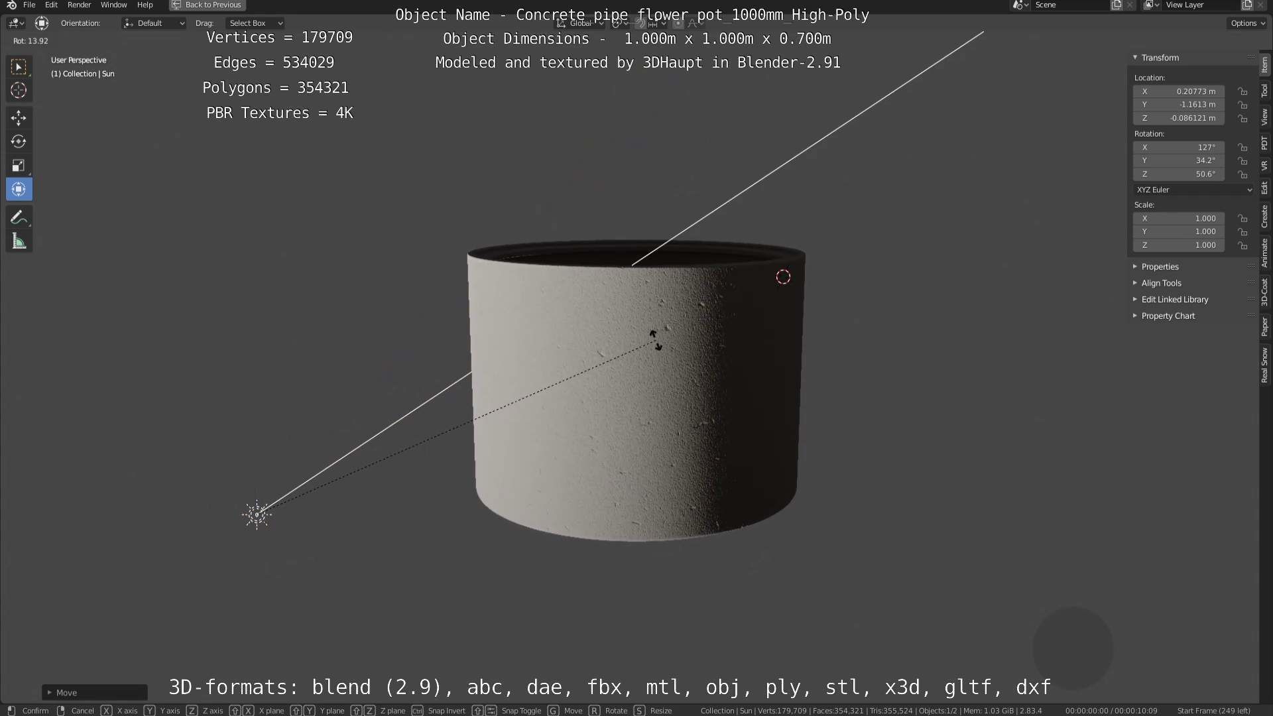The width and height of the screenshot is (1273, 716).
Task: Switch to the Tool sidebar tab
Action: [x=1265, y=90]
